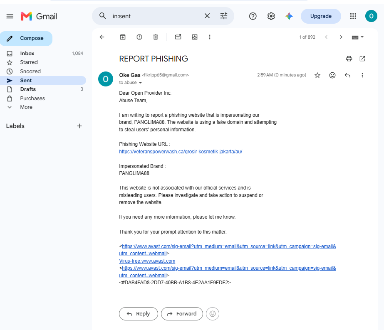Reply using the header arrow icon
Screen dimensions: 384x330
click(347, 75)
